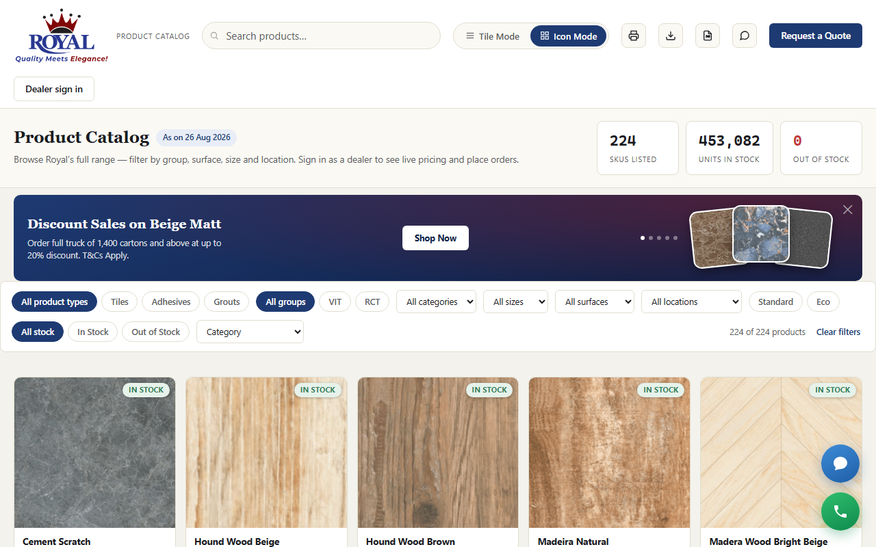Filter by Adhesives product type
This screenshot has height=547, width=876.
[171, 302]
